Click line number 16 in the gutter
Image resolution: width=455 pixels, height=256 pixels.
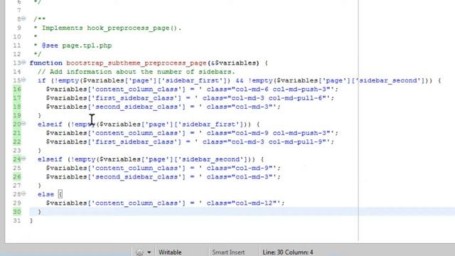coord(17,89)
